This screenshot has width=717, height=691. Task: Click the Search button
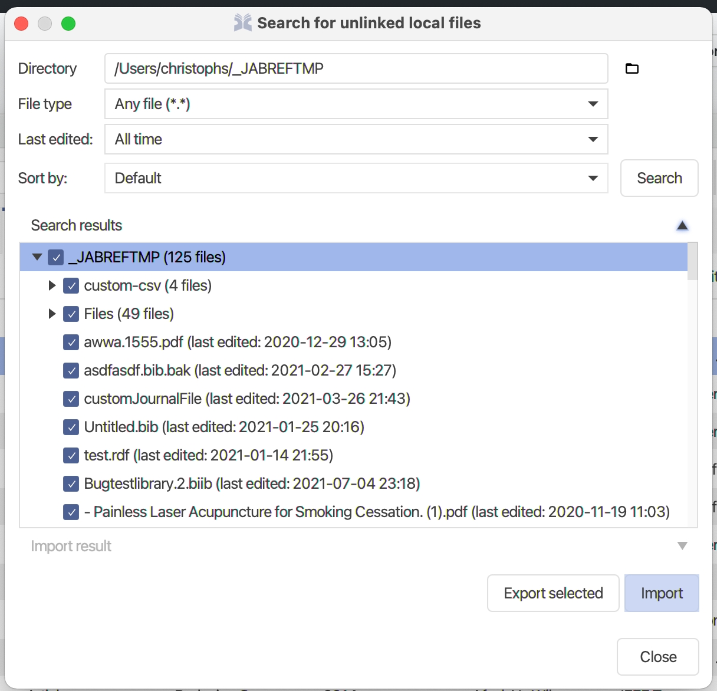[x=659, y=178]
